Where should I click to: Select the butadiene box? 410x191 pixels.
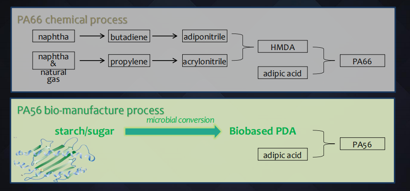[x=129, y=36]
